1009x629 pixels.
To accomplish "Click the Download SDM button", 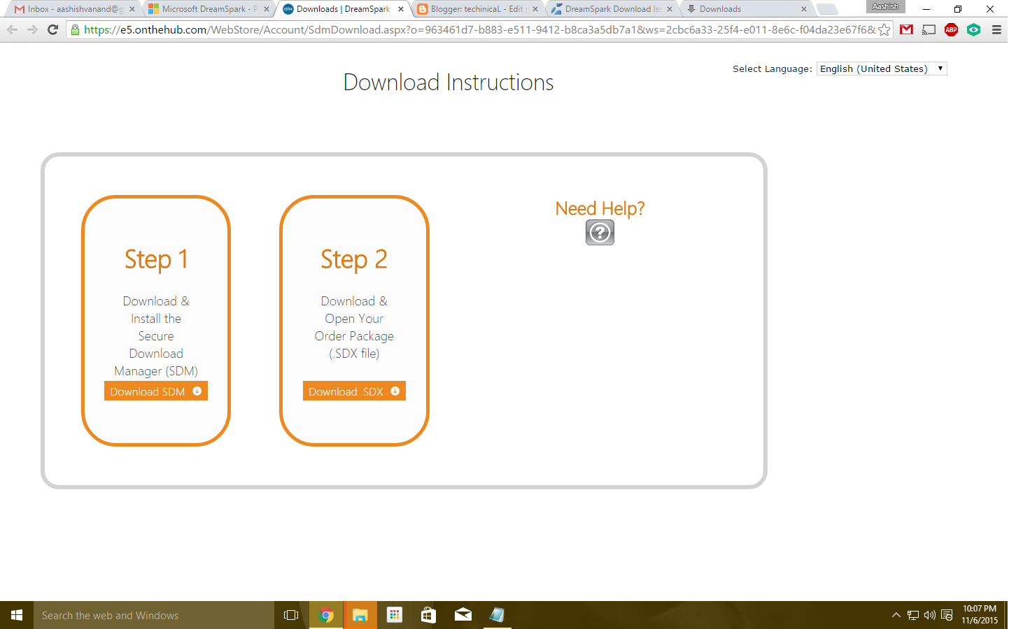I will coord(155,391).
